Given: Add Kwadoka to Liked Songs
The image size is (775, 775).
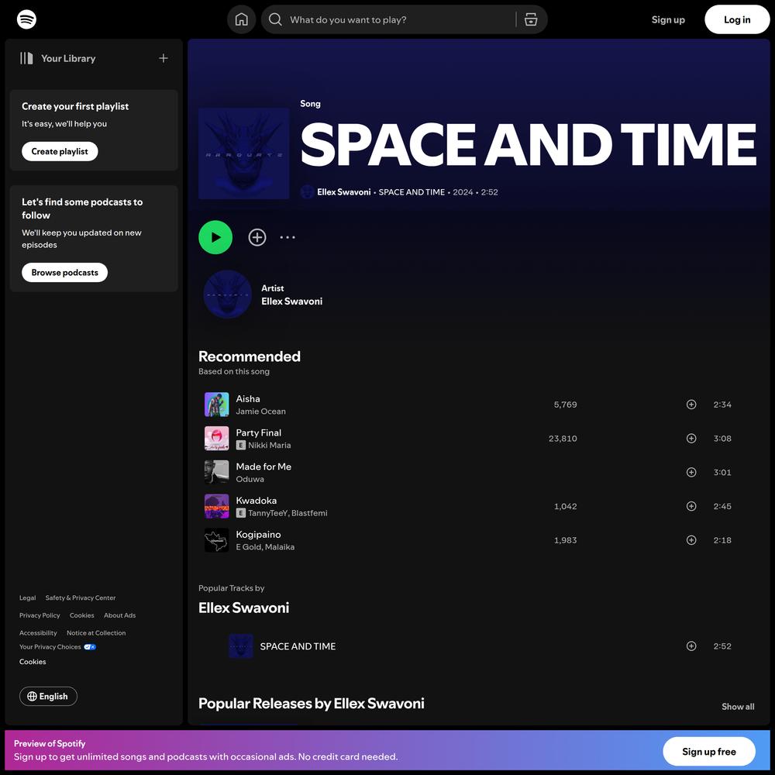Looking at the screenshot, I should click(x=691, y=506).
